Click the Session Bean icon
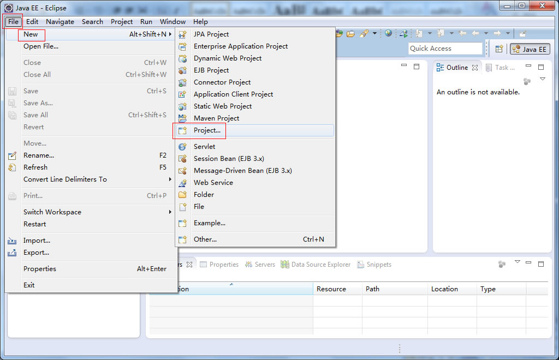This screenshot has height=360, width=559. click(x=182, y=159)
